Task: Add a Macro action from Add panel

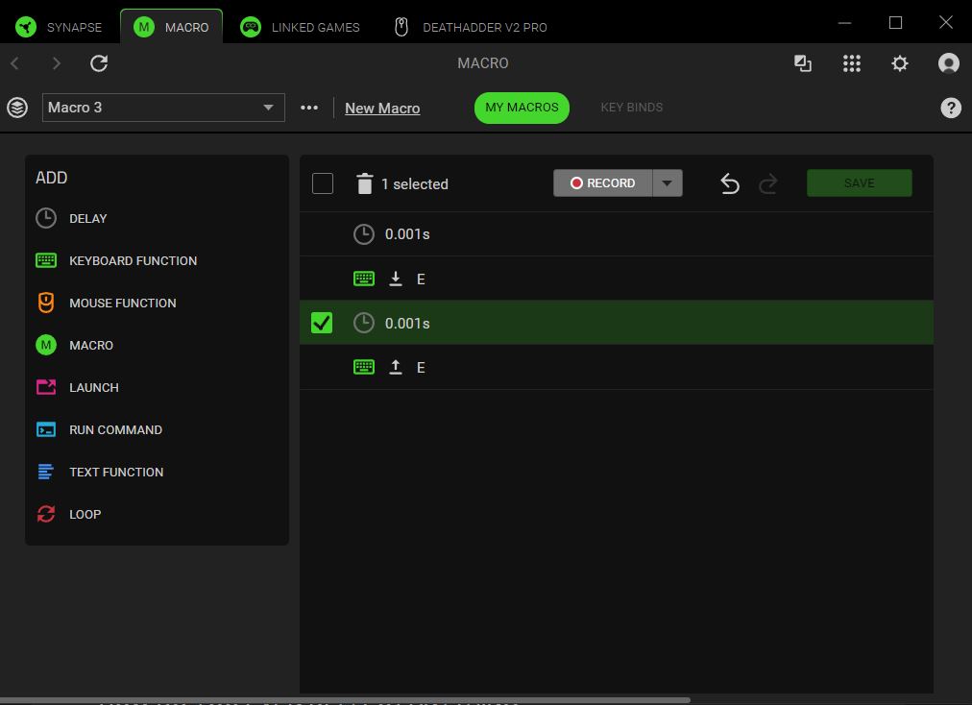Action: click(91, 346)
